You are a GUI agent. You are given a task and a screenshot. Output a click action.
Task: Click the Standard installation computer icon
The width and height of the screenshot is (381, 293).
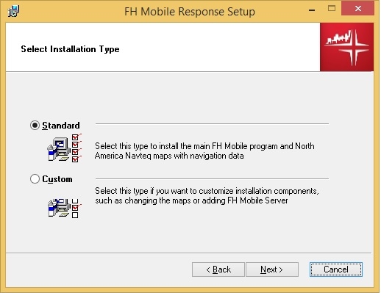click(x=59, y=149)
